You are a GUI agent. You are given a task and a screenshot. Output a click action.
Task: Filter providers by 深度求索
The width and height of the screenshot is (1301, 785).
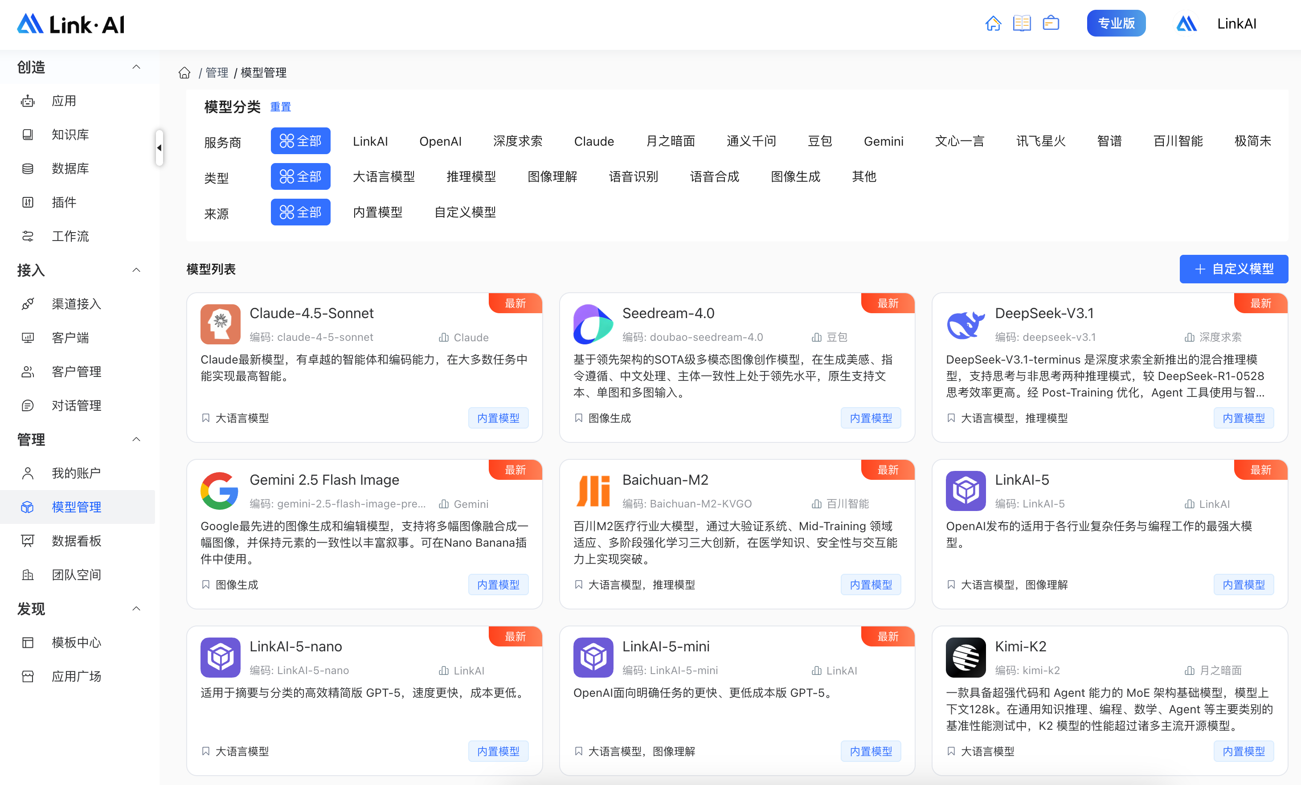click(x=517, y=141)
